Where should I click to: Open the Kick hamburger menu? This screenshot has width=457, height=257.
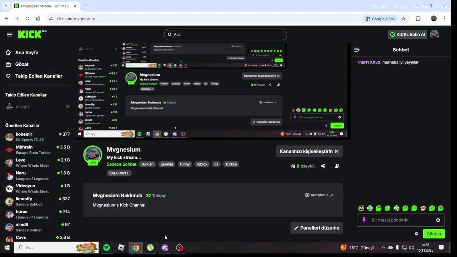pos(9,35)
